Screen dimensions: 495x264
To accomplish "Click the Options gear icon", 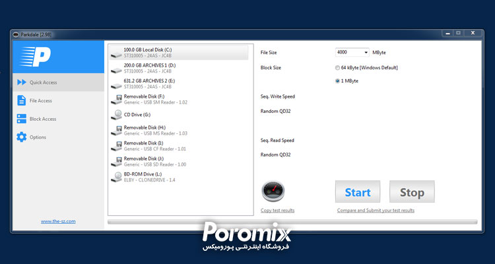I will click(21, 137).
